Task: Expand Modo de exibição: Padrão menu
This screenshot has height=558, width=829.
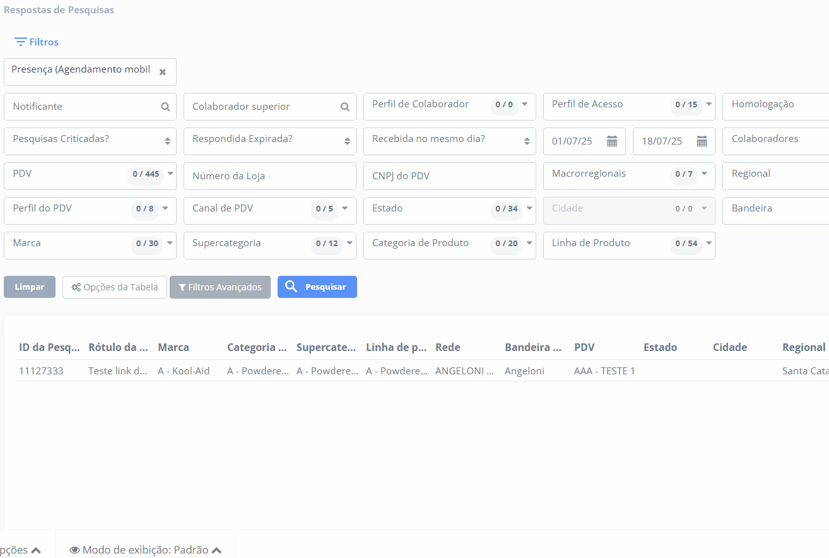Action: click(x=146, y=550)
